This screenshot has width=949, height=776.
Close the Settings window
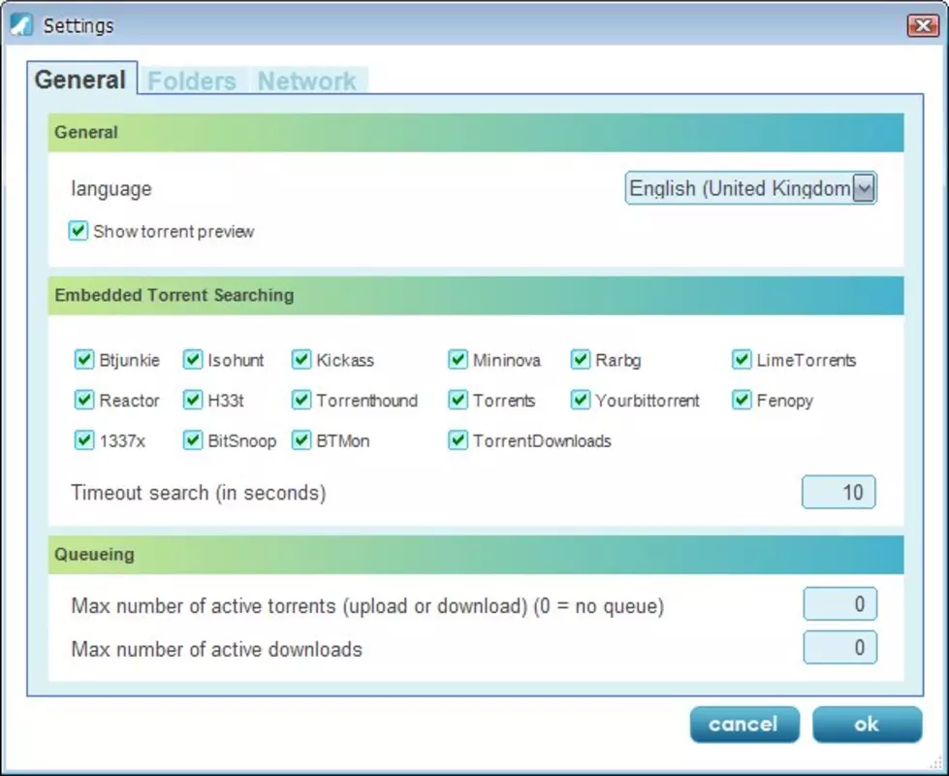[x=923, y=25]
